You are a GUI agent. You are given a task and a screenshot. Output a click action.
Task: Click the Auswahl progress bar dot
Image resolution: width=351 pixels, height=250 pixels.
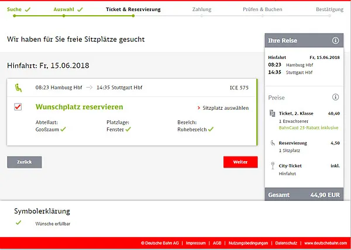(64, 16)
